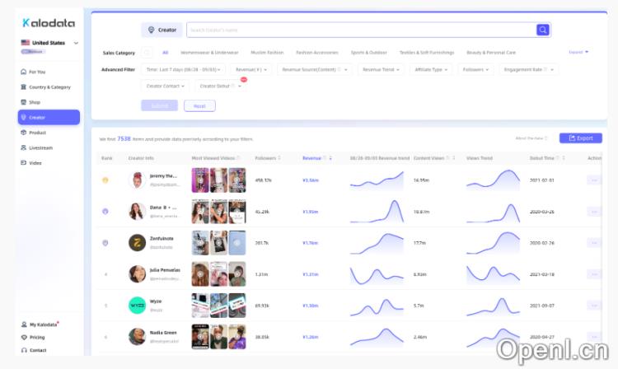The width and height of the screenshot is (618, 369).
Task: Select the Beauty & Personal Care category
Action: (x=491, y=53)
